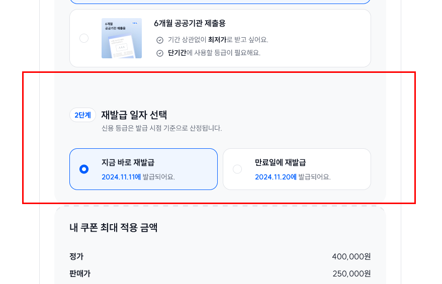This screenshot has width=442, height=284.
Task: Click the 6개월 공공기관 제출용 title text
Action: coord(190,24)
